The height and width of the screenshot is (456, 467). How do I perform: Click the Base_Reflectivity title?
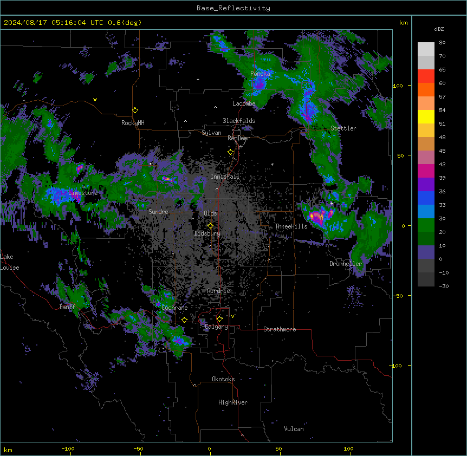click(233, 8)
